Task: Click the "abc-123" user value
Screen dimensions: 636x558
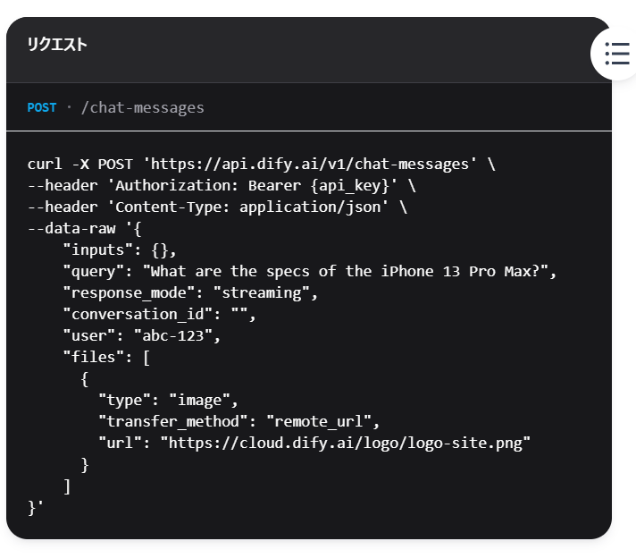Action: 173,336
